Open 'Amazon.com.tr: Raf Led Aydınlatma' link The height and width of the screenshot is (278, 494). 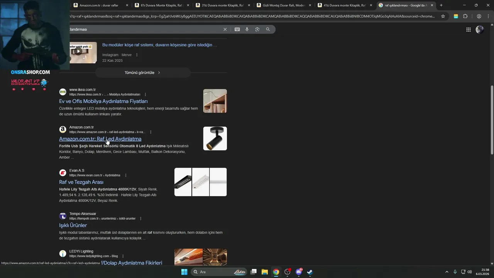pos(100,139)
